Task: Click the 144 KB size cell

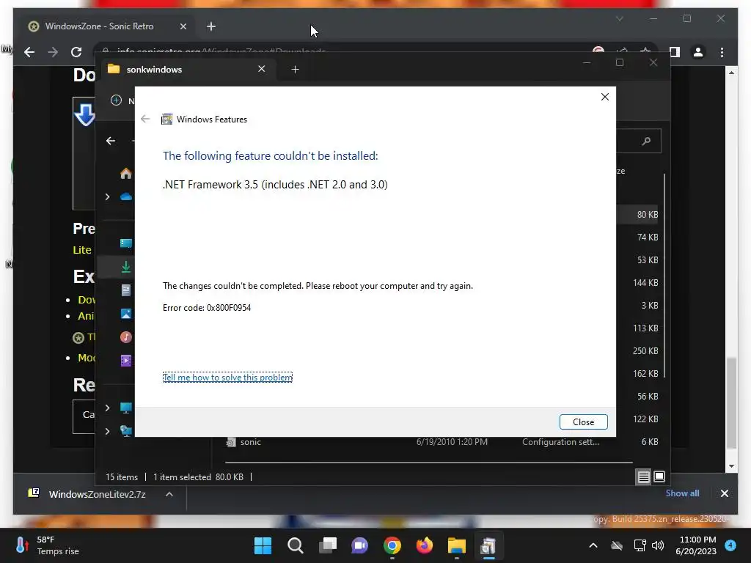Action: [645, 282]
